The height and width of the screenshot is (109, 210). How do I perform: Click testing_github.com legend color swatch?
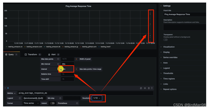pyautogui.click(x=81, y=47)
